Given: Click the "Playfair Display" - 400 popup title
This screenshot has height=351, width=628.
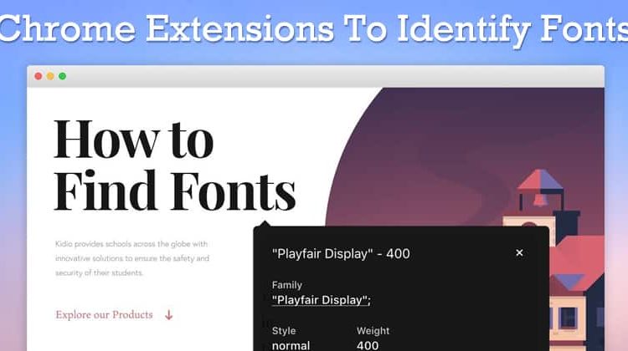Looking at the screenshot, I should point(341,254).
